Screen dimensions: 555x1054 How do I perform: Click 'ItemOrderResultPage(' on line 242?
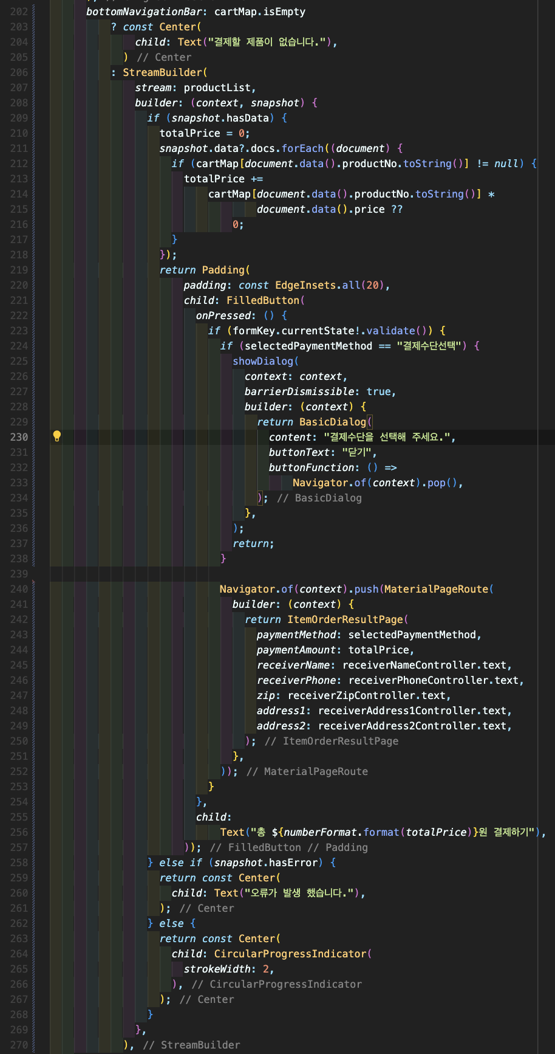coord(348,619)
